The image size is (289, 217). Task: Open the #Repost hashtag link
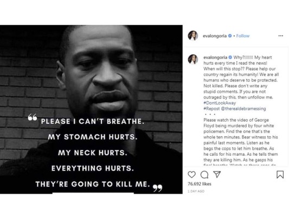coord(211,108)
